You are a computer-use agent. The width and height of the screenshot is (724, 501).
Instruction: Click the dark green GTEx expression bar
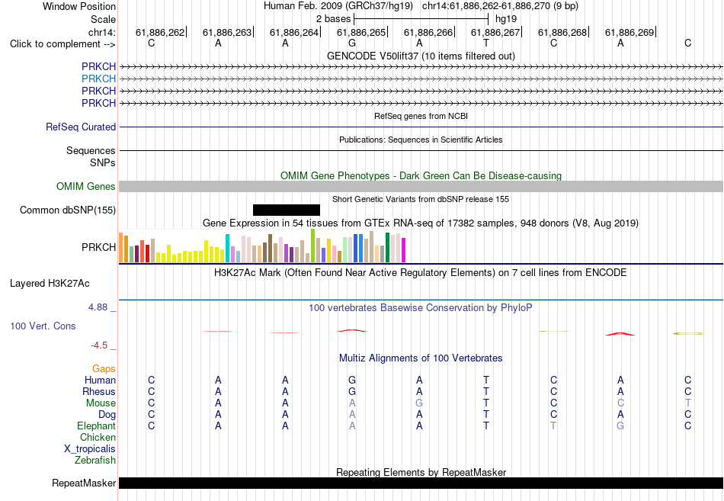387,248
